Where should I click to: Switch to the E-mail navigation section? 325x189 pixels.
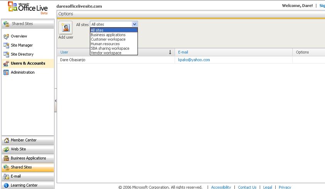tap(16, 176)
